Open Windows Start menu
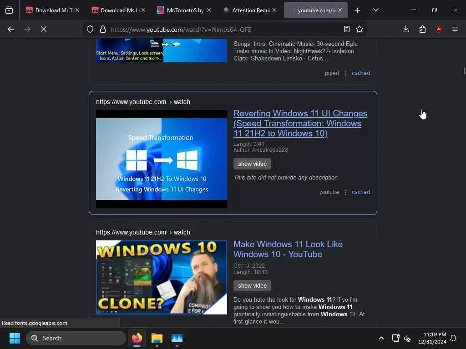 pyautogui.click(x=15, y=338)
